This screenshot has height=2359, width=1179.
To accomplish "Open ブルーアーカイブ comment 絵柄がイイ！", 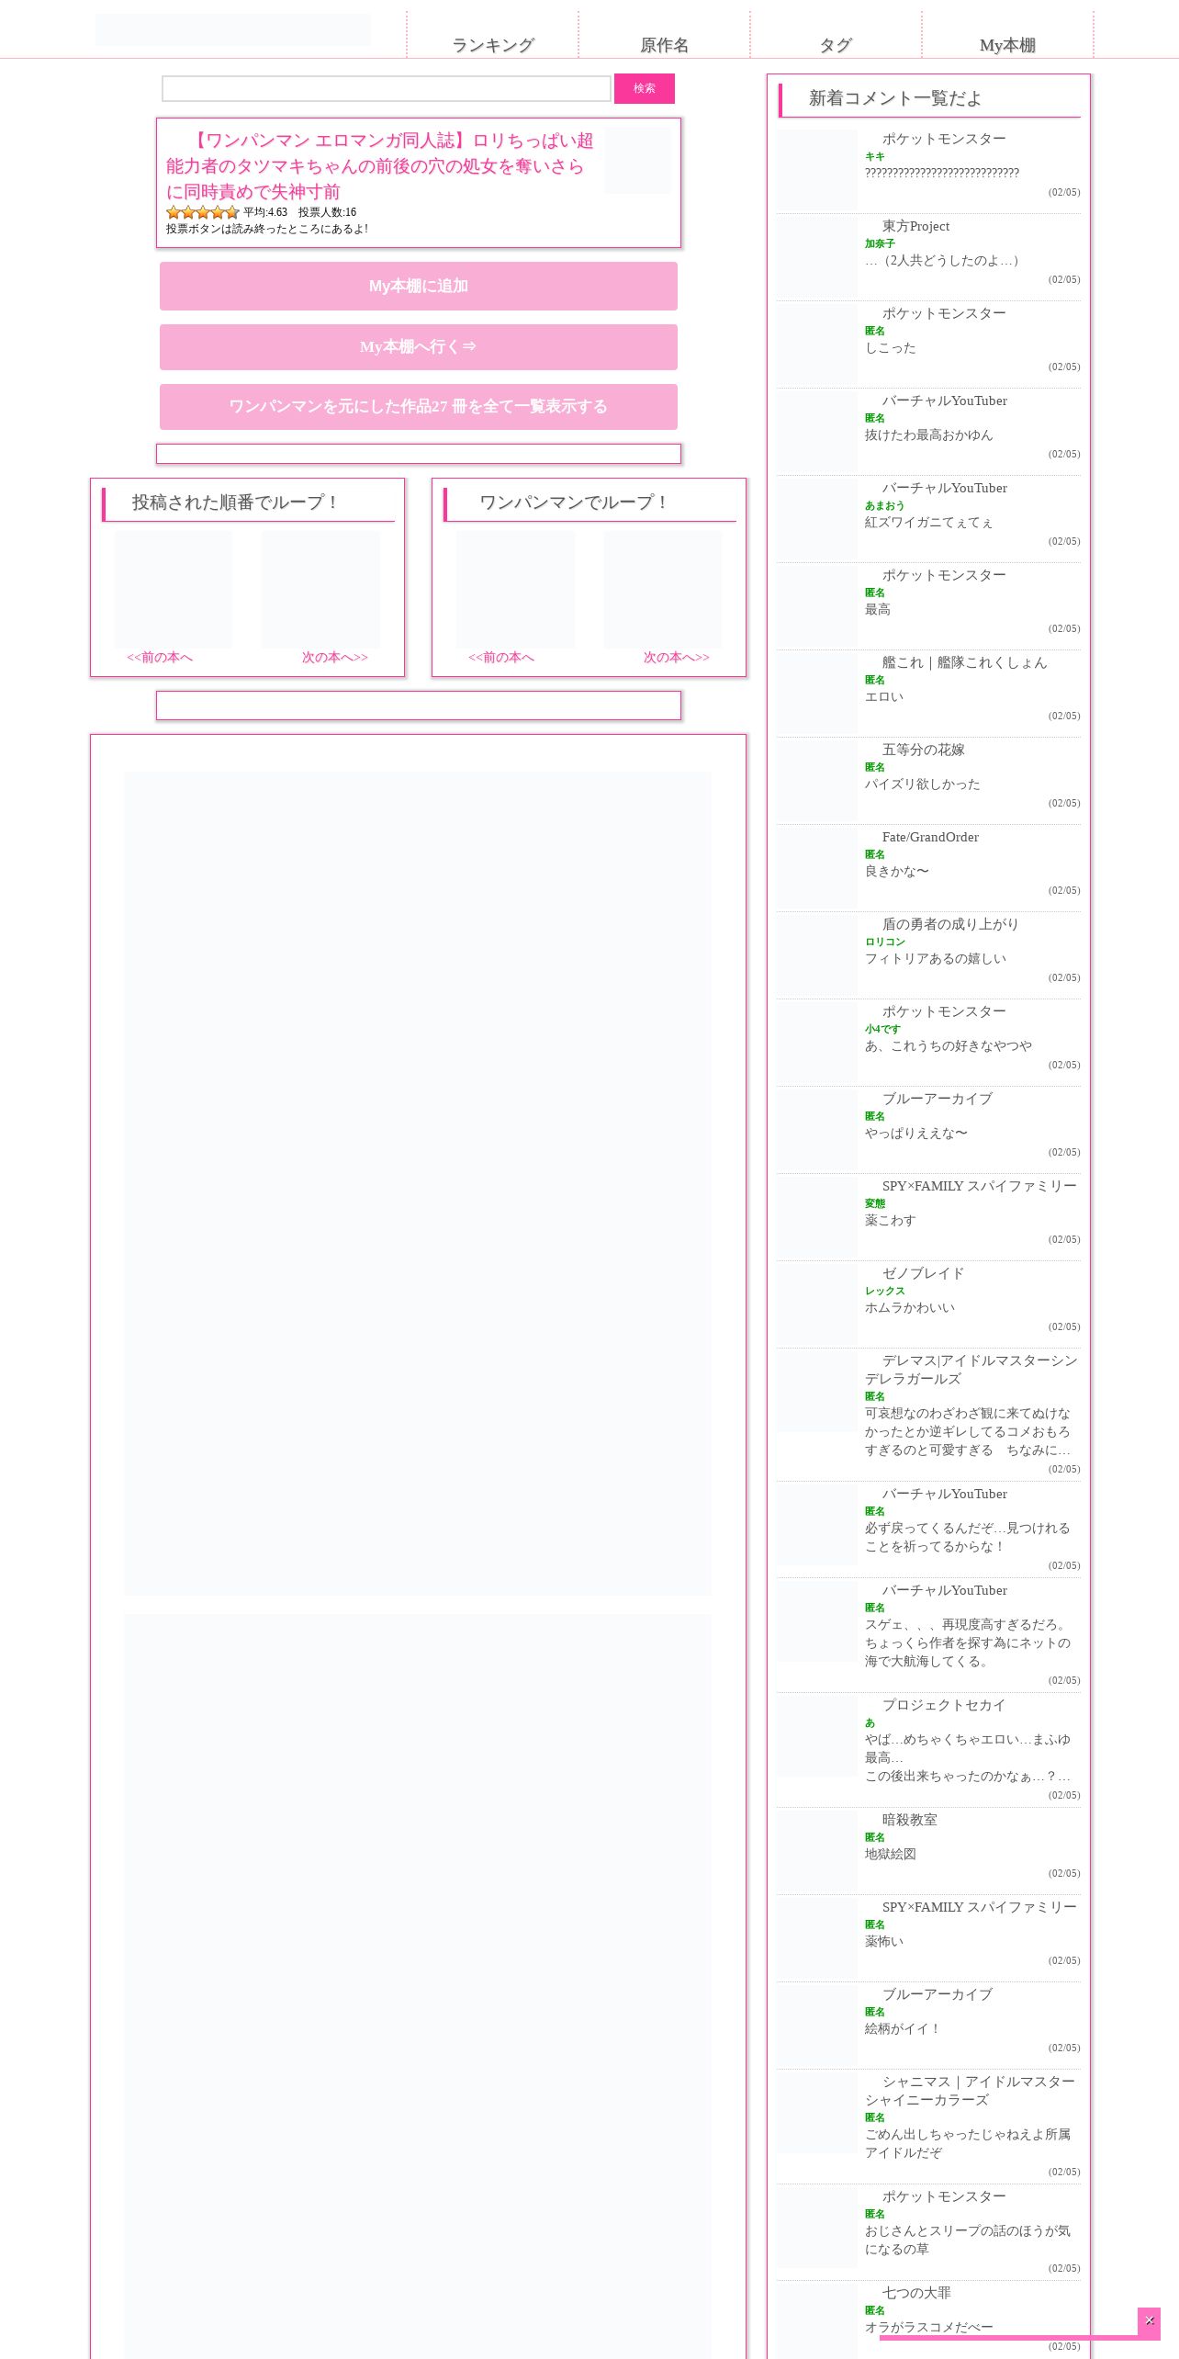I will (928, 2026).
